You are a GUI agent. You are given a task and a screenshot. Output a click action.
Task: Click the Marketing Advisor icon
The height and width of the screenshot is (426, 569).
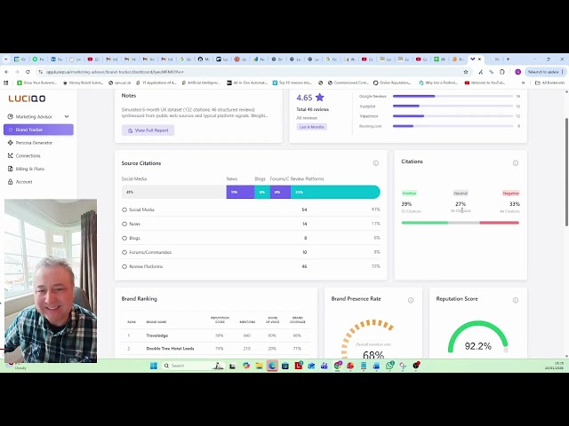pyautogui.click(x=10, y=116)
